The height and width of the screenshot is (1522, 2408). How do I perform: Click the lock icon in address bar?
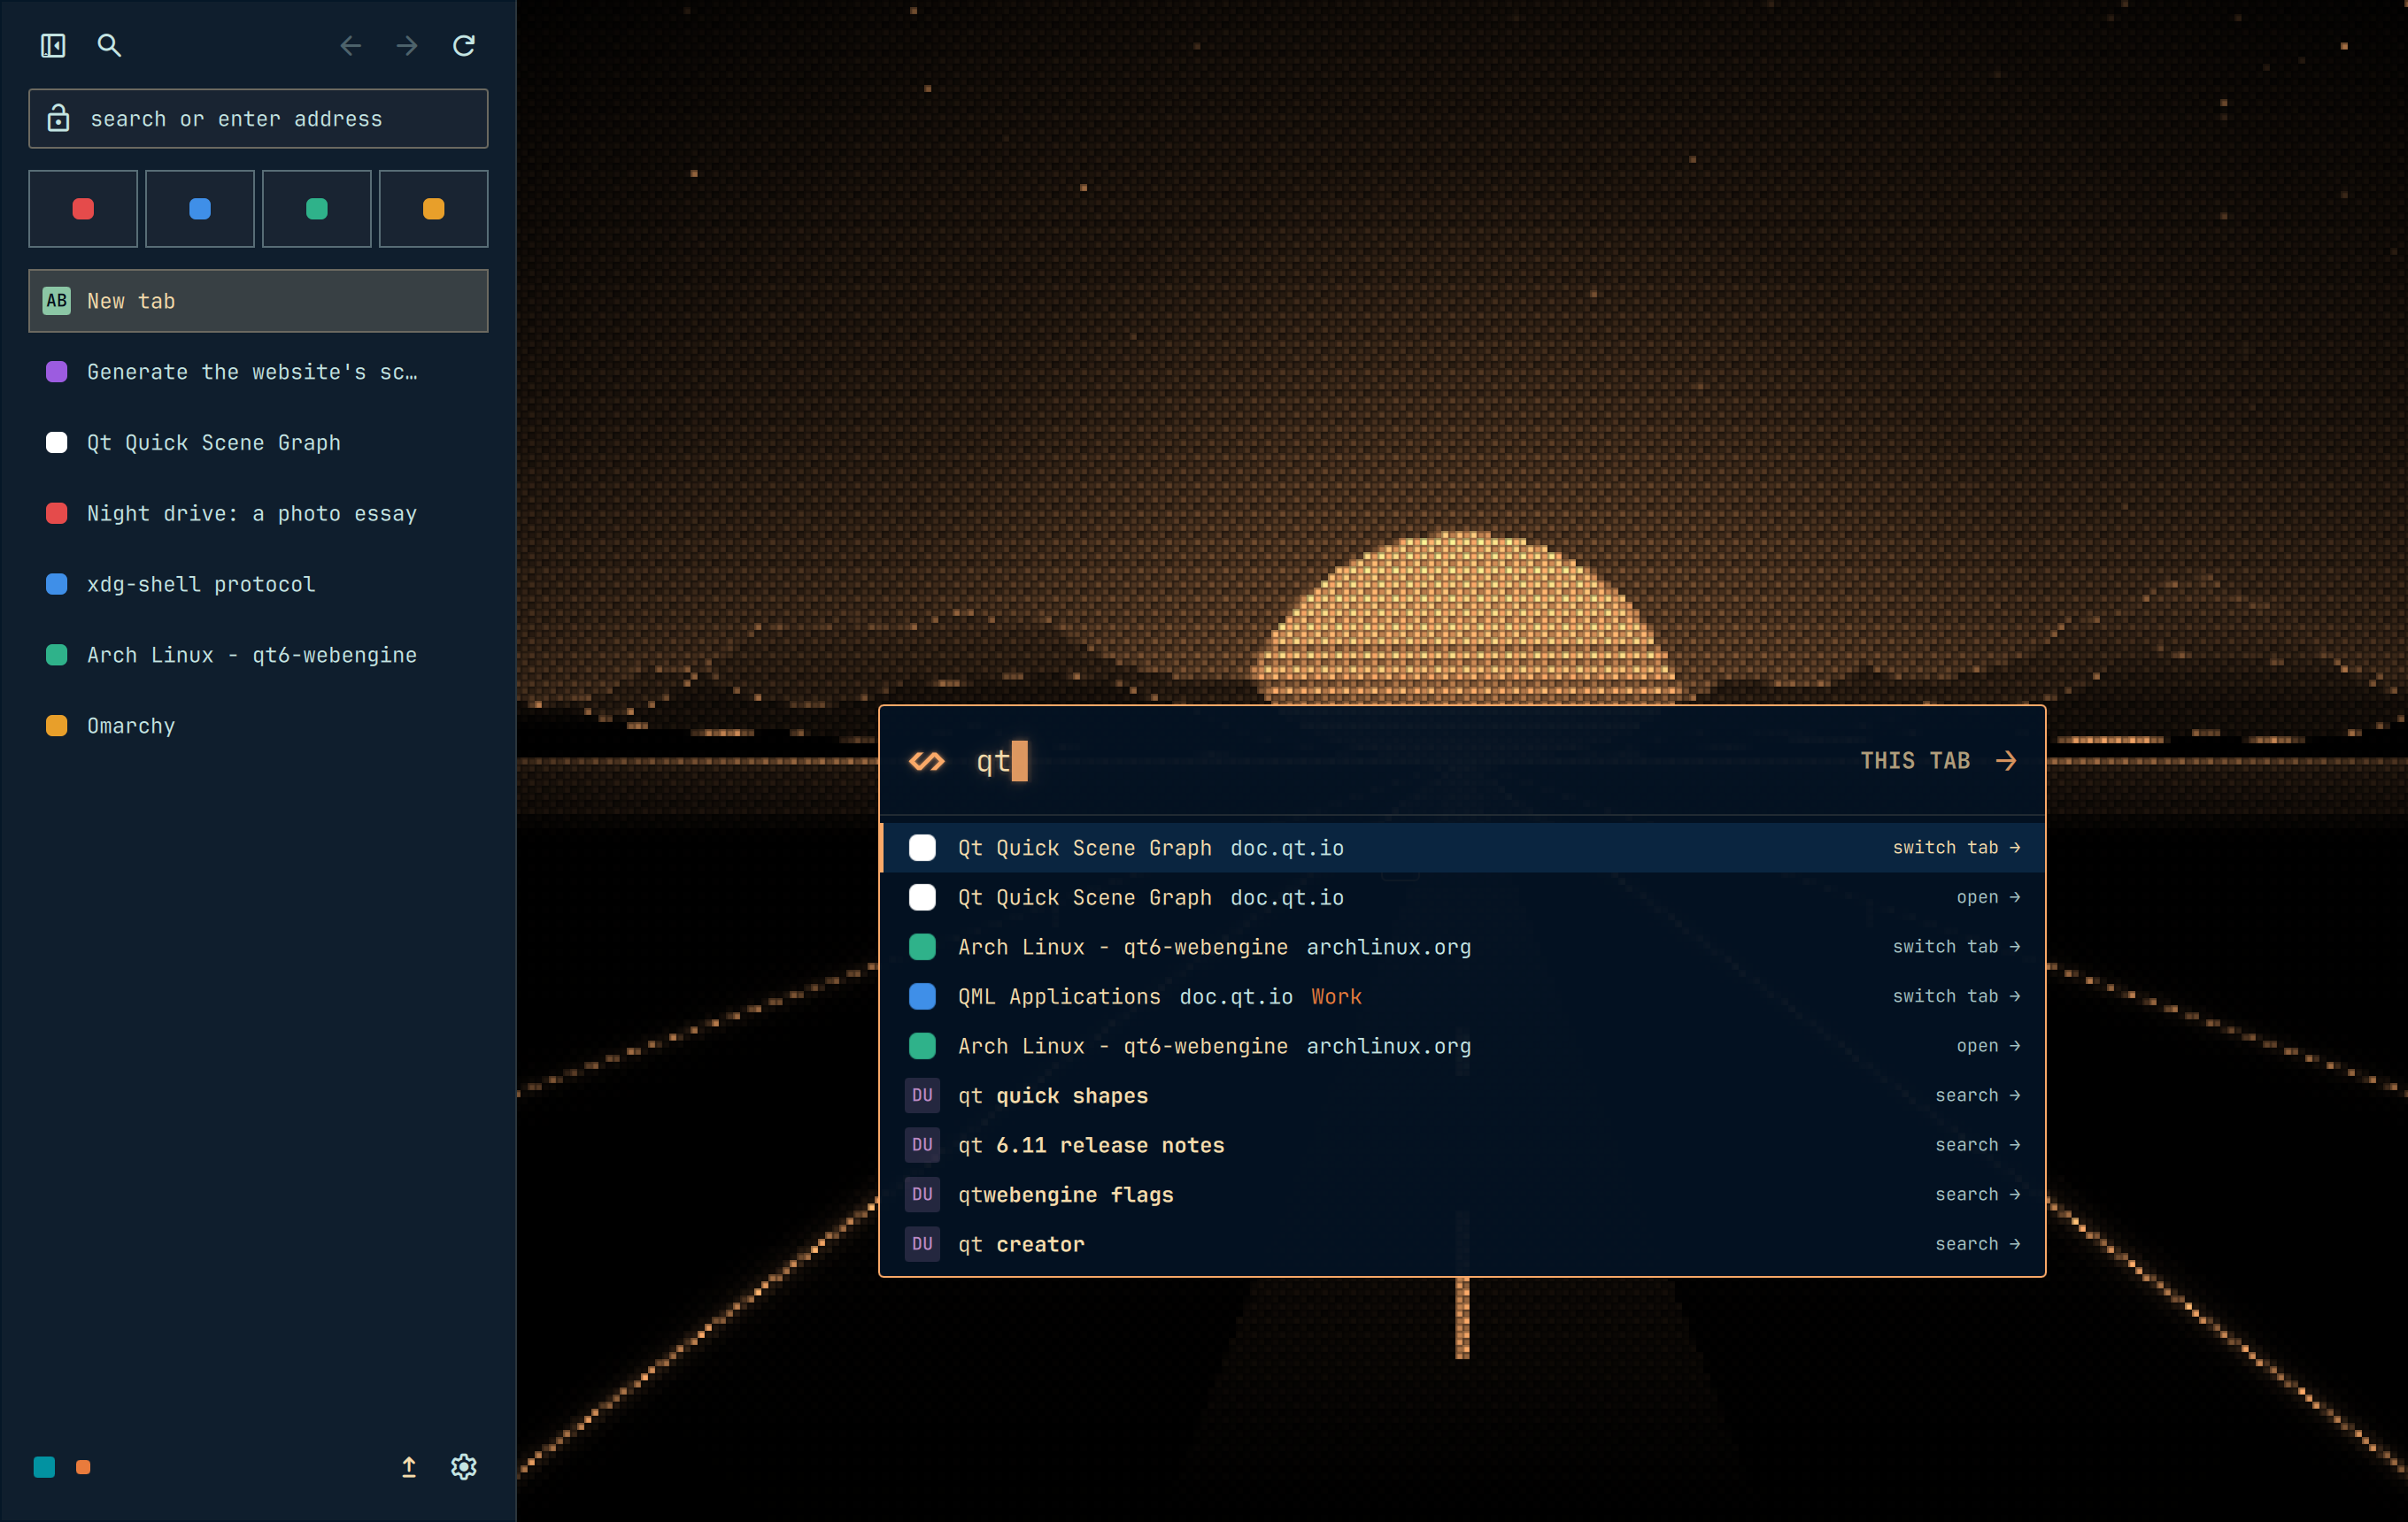click(x=59, y=118)
